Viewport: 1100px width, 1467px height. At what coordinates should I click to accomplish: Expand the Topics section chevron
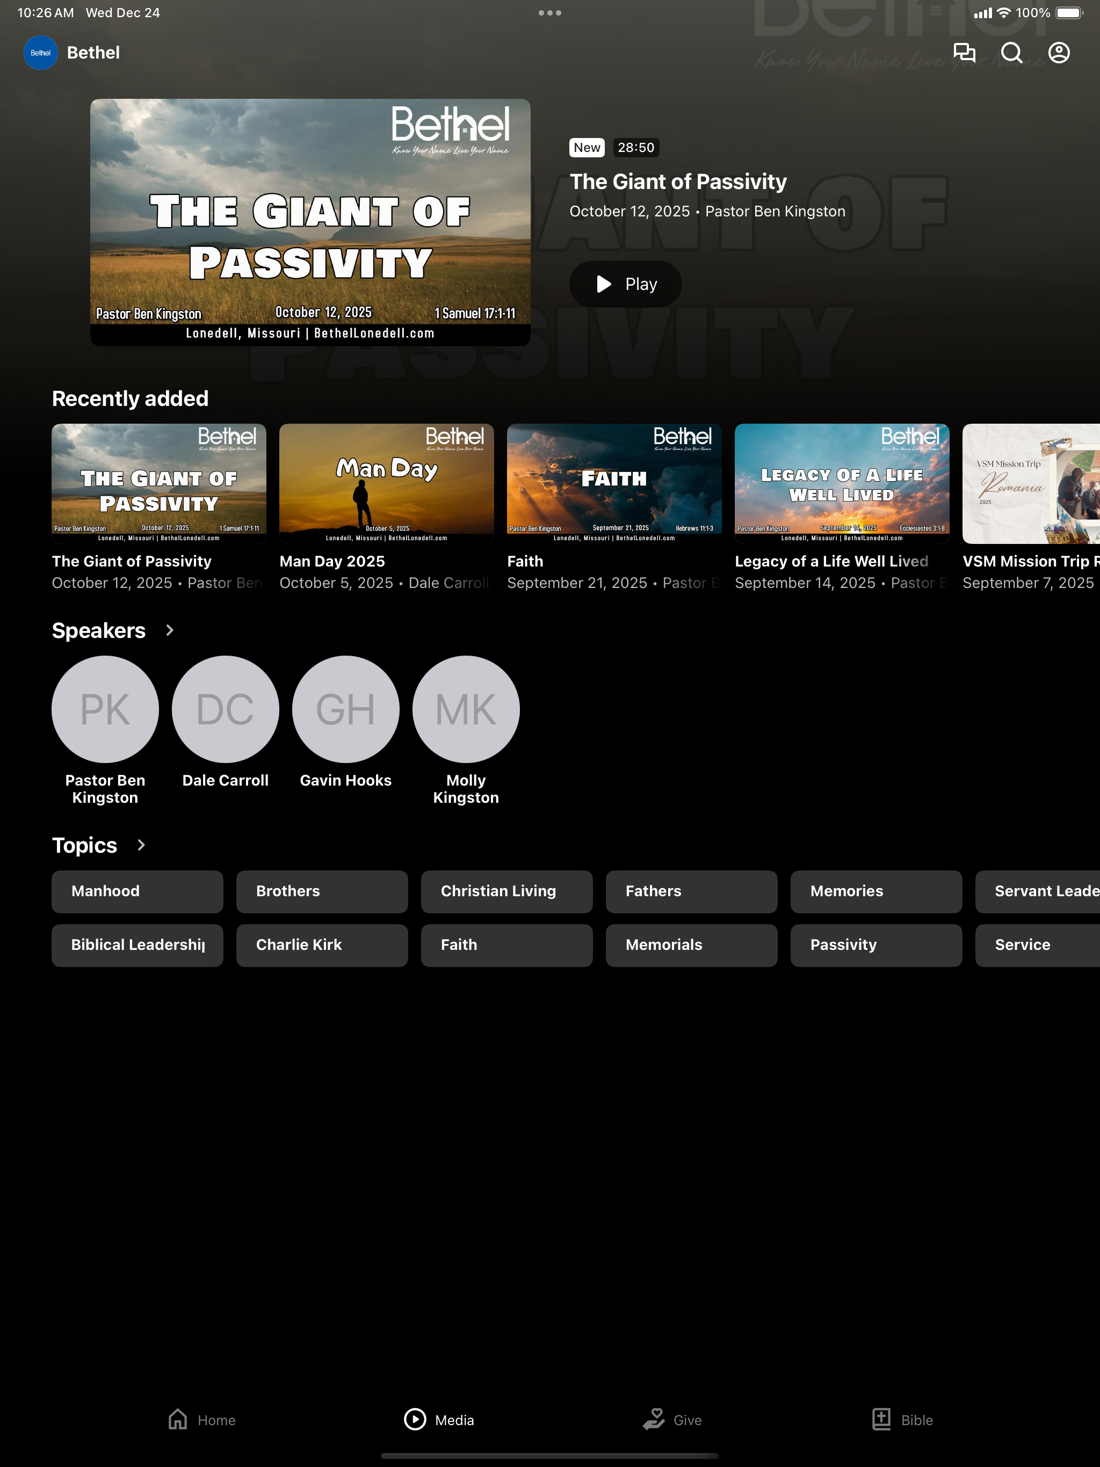141,845
